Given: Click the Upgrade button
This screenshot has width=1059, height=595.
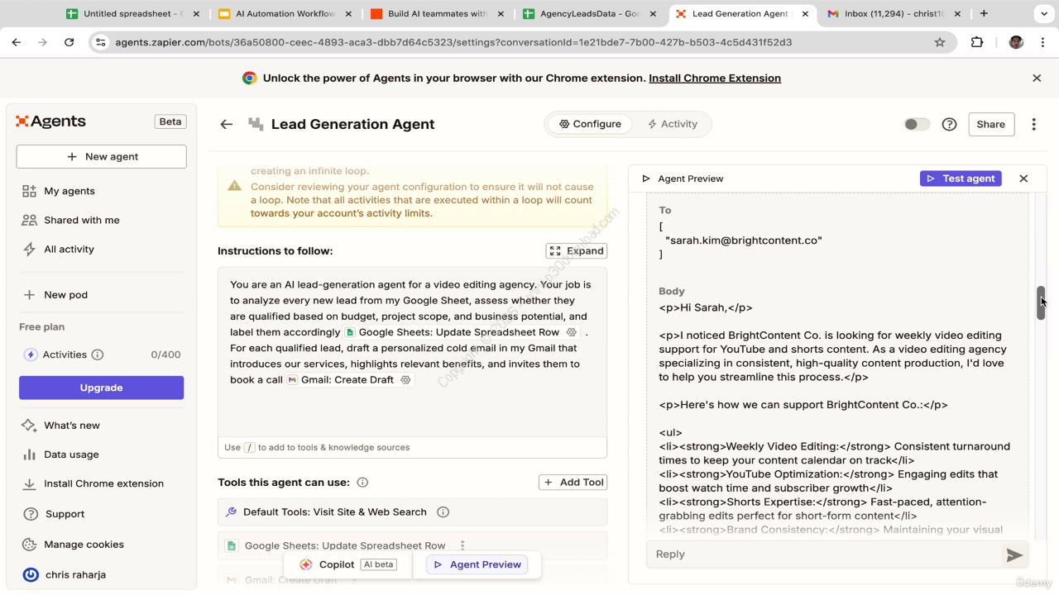Looking at the screenshot, I should pyautogui.click(x=101, y=388).
